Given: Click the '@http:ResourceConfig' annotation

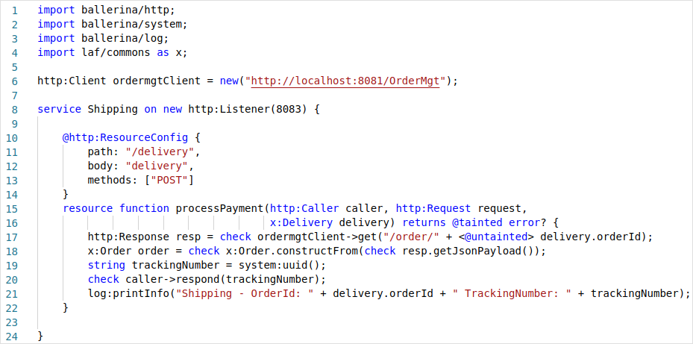Looking at the screenshot, I should [x=125, y=137].
